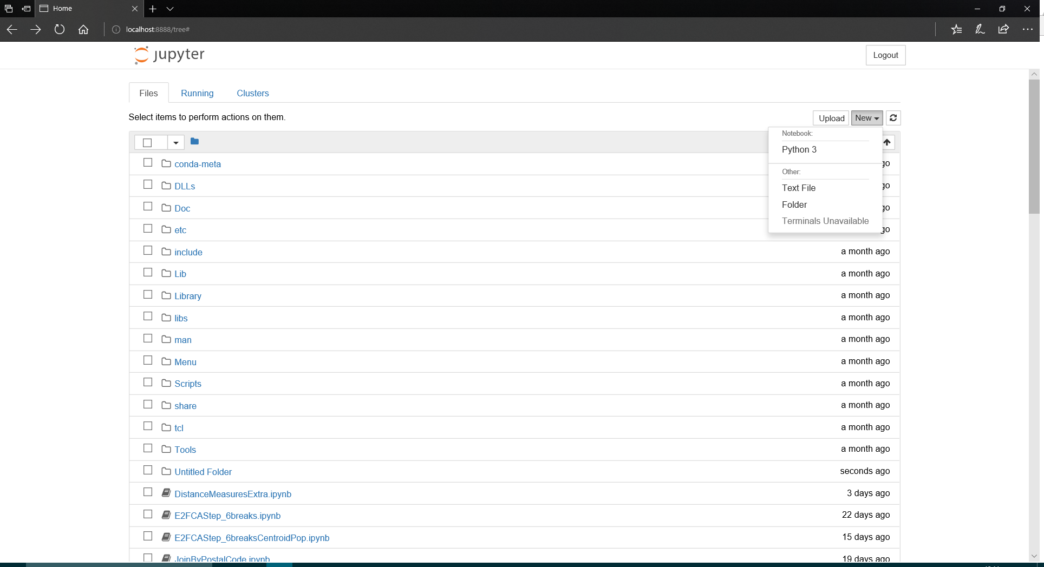Click the upload arrow icon above the file list
This screenshot has height=567, width=1044.
[888, 142]
